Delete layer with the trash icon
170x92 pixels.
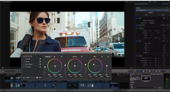[x=24, y=78]
